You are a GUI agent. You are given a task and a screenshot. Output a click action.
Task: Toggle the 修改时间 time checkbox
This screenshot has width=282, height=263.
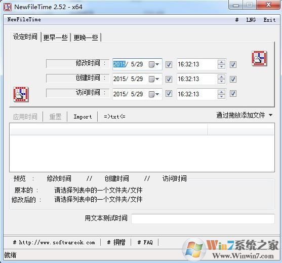[233, 64]
